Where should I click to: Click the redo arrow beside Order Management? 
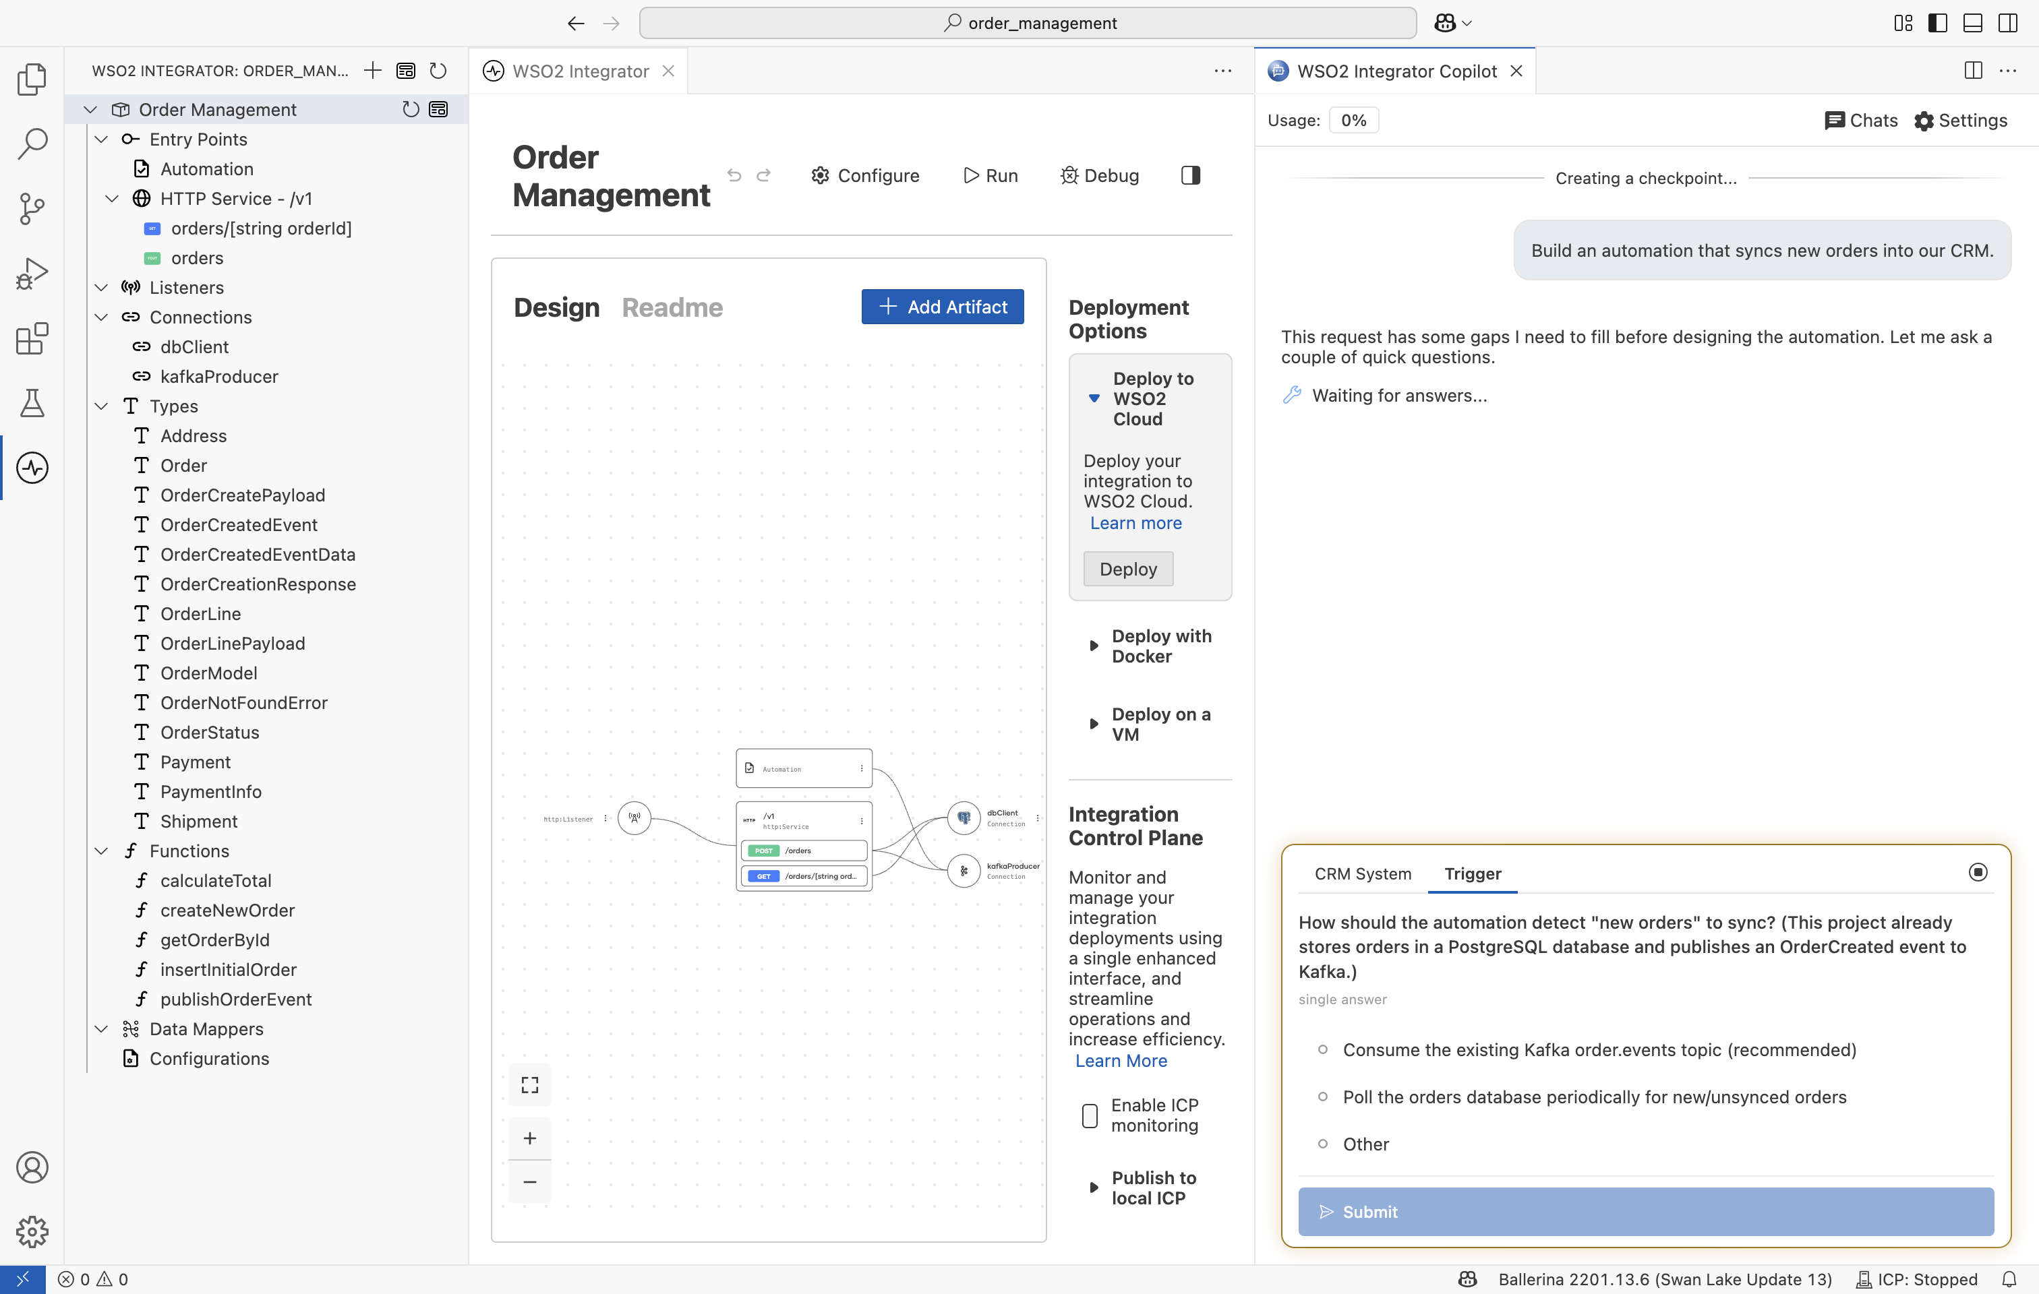tap(764, 175)
